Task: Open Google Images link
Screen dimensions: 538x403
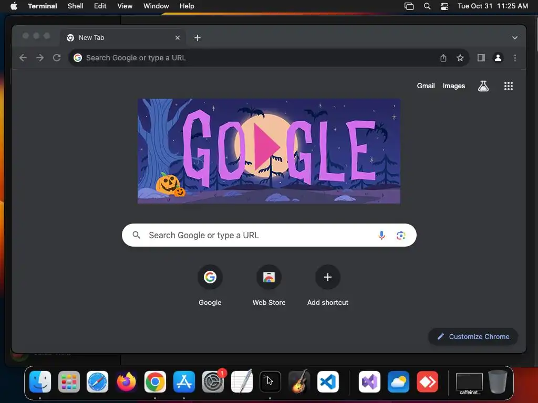Action: [453, 86]
